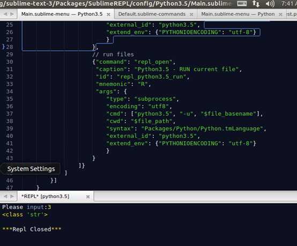Switch to Main.sublime-menu — Python3.5 tab

62,14
